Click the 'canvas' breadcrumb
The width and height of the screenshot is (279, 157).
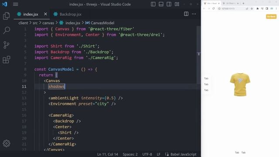pyautogui.click(x=48, y=23)
